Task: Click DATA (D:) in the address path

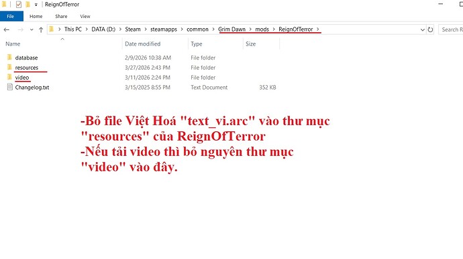Action: pyautogui.click(x=103, y=29)
